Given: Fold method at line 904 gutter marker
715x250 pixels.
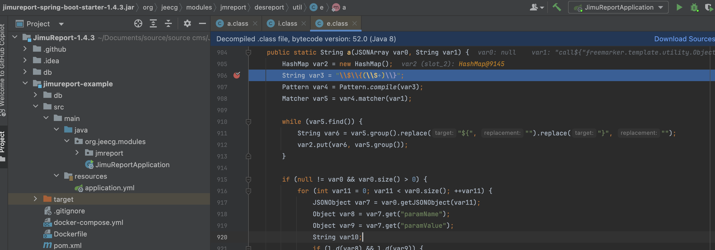Looking at the screenshot, I should tap(248, 53).
